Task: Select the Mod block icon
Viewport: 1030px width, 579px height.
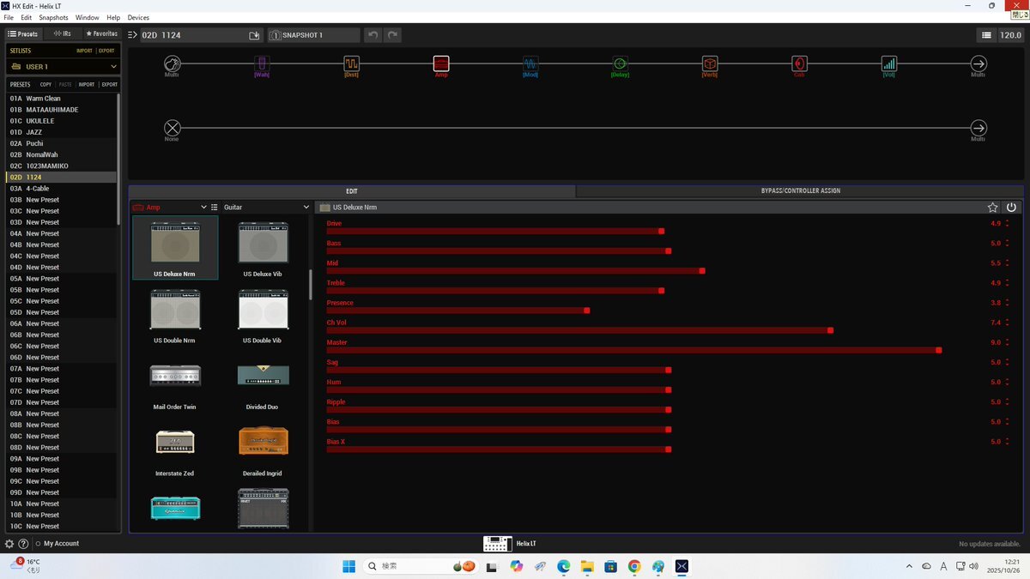Action: (x=530, y=63)
